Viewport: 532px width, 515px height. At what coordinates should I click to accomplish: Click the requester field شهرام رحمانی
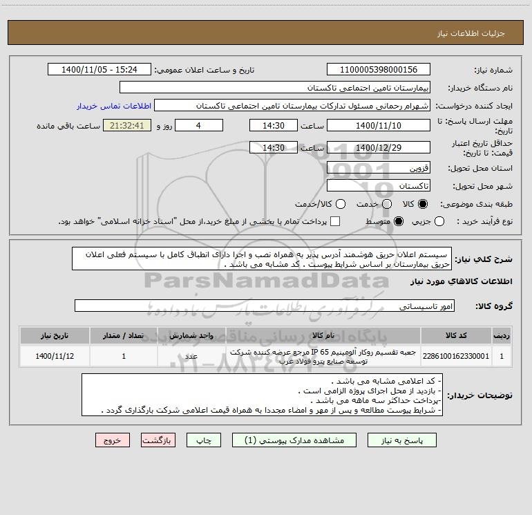[x=292, y=106]
